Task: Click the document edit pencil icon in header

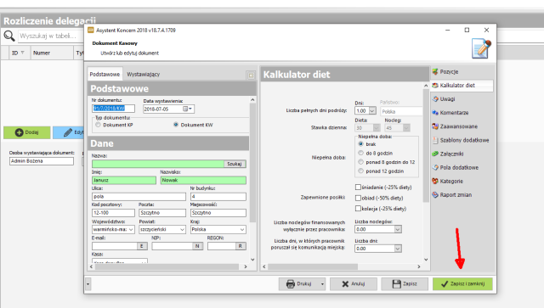Action: (x=482, y=48)
